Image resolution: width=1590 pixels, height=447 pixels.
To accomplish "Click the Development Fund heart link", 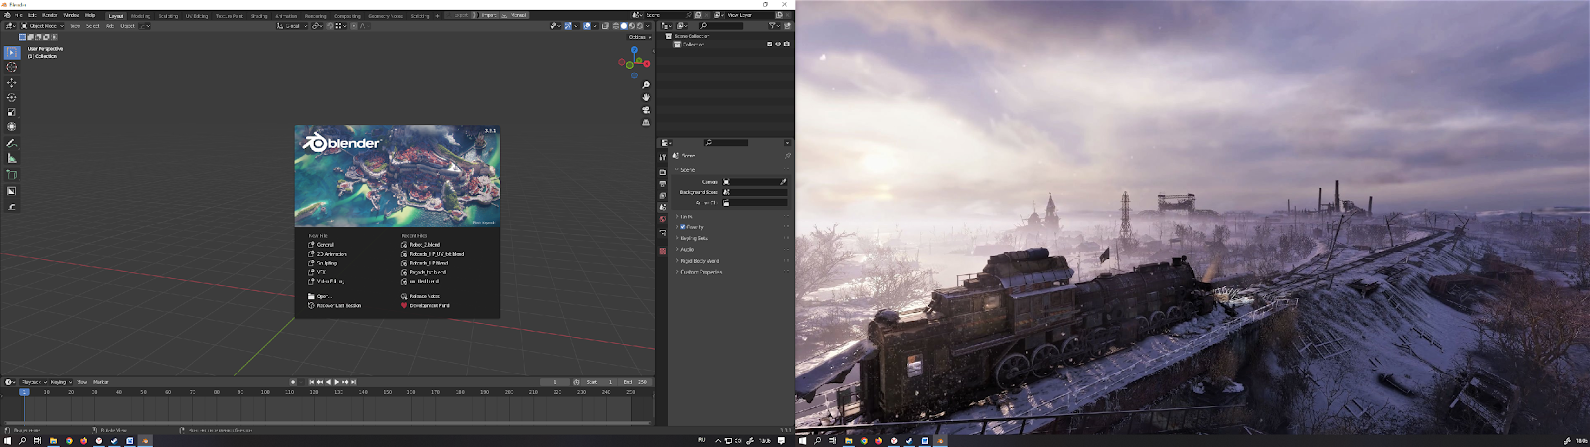I will (425, 305).
